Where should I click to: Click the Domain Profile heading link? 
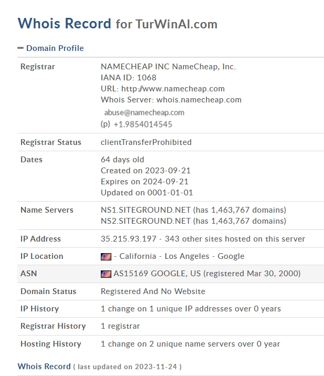coord(55,48)
